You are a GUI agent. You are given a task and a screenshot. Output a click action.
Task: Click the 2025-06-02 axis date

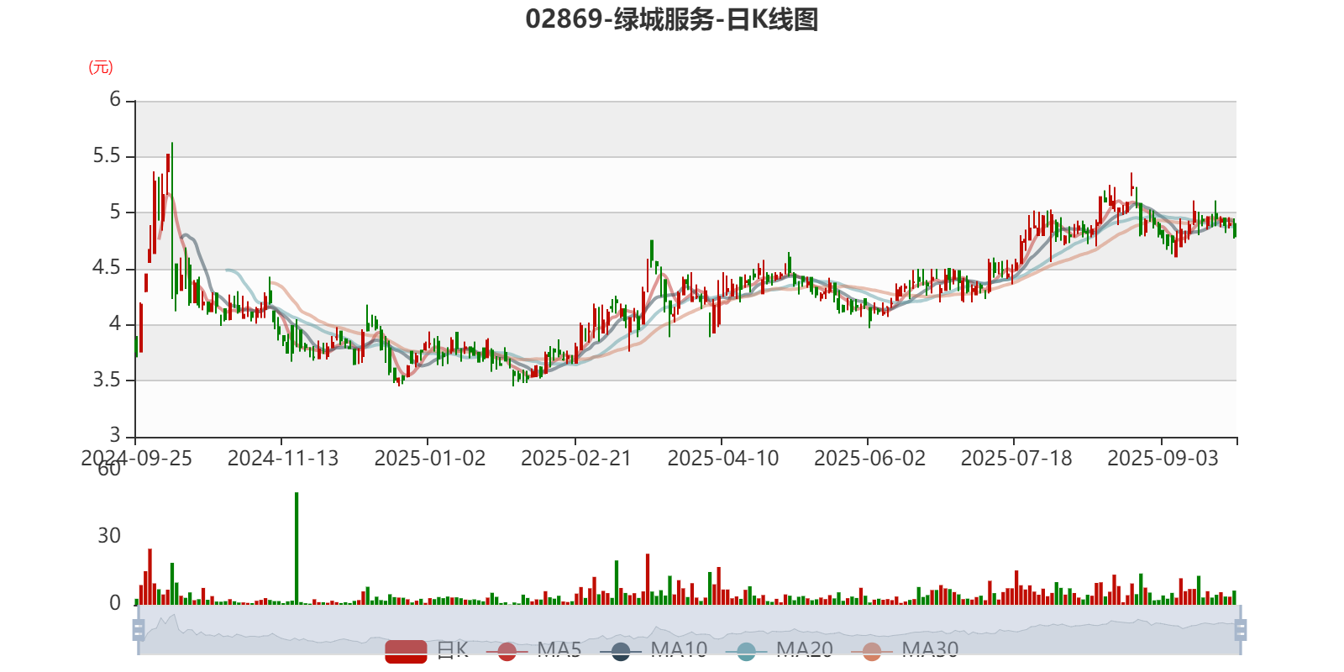(869, 459)
